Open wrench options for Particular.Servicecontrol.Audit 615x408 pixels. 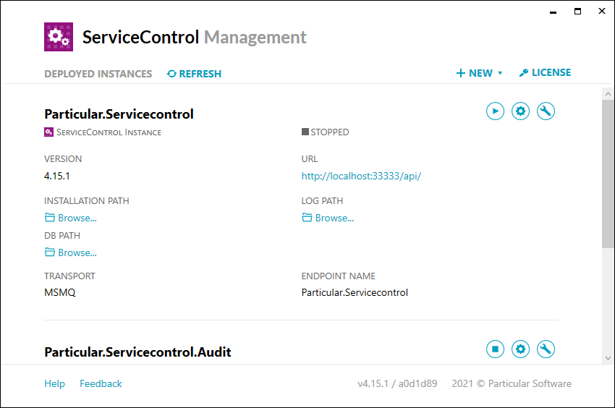[x=546, y=349]
